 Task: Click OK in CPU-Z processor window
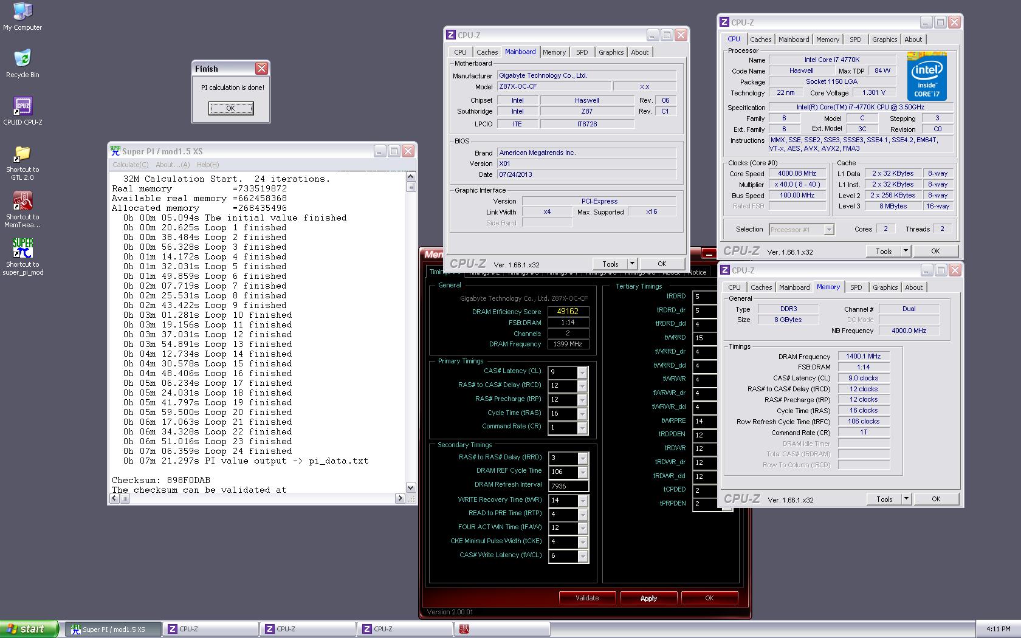[x=935, y=251]
